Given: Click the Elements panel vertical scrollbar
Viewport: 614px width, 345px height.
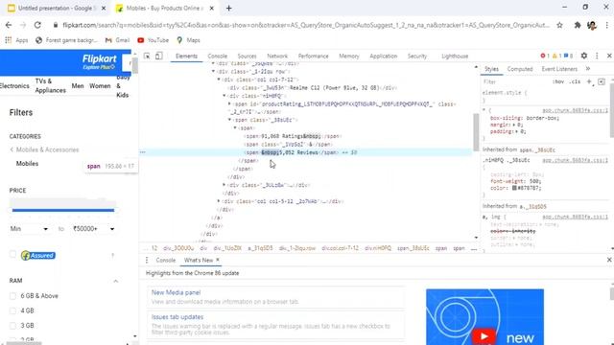Looking at the screenshot, I should coord(476,132).
